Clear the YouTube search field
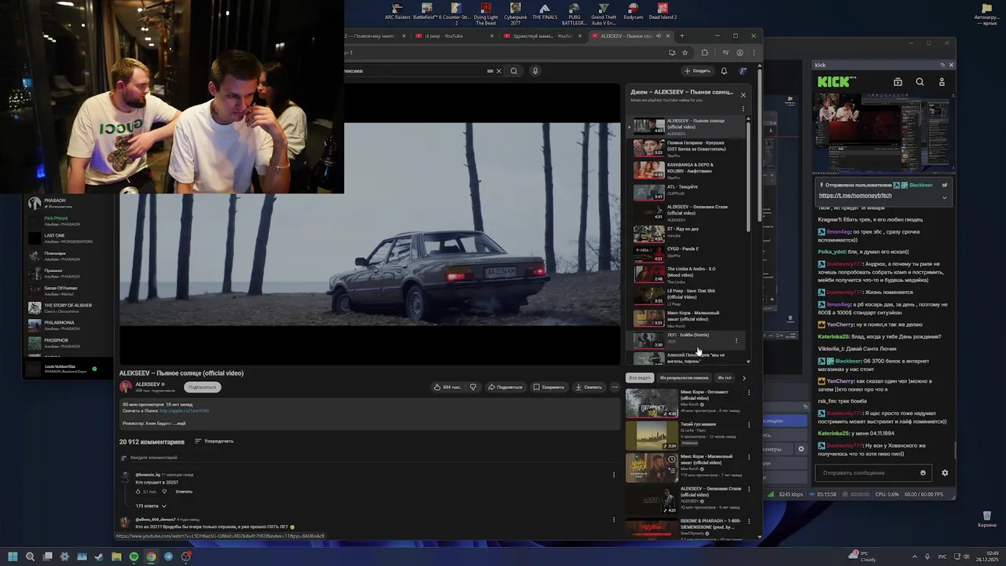Screen dimensions: 1006x566 498,71
